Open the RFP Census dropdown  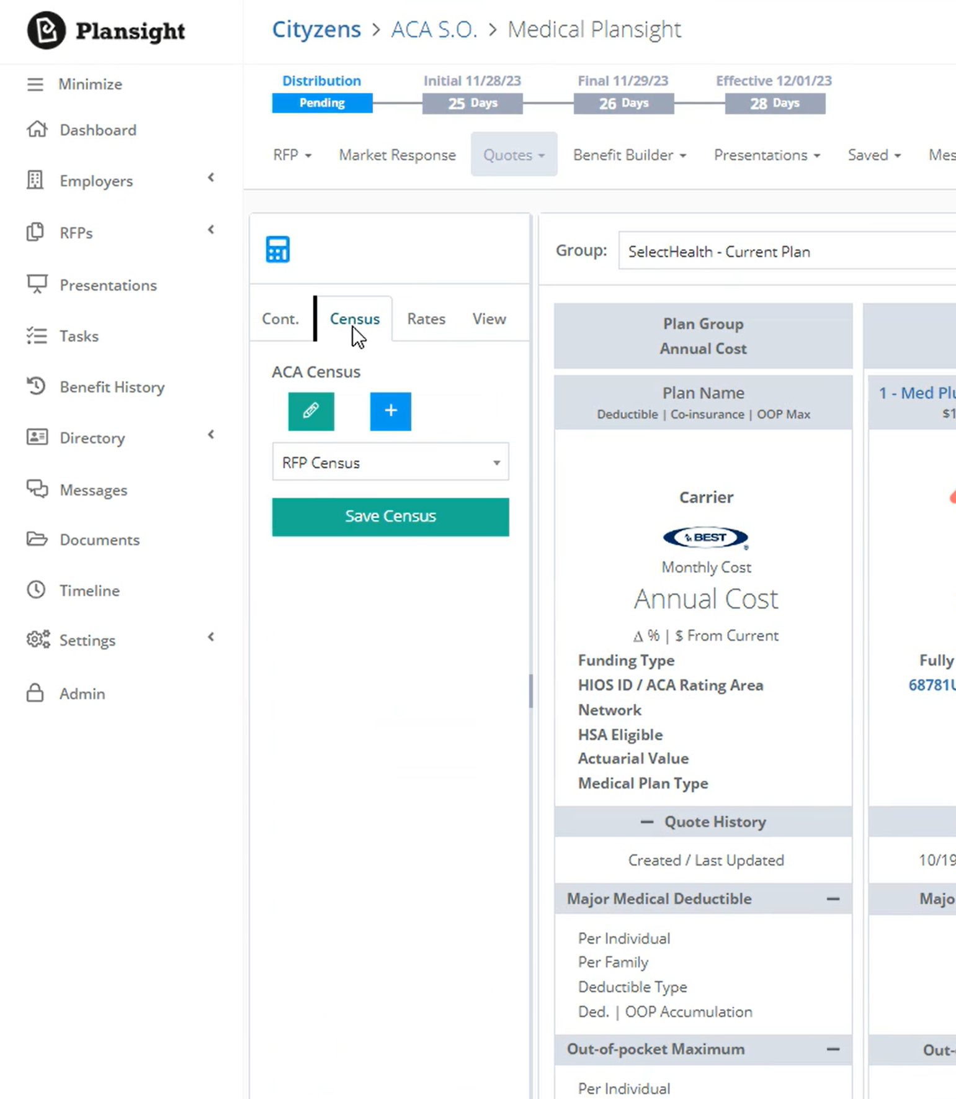tap(390, 462)
